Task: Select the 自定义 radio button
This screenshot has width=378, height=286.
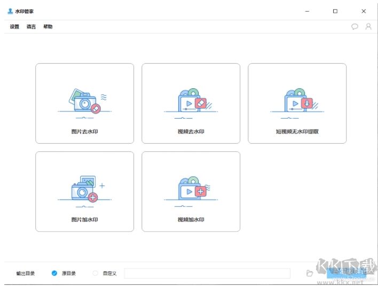Action: (x=96, y=273)
